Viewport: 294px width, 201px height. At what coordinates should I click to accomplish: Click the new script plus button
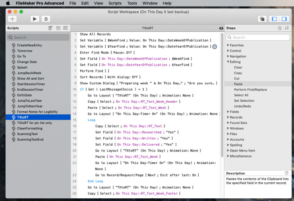pyautogui.click(x=12, y=19)
